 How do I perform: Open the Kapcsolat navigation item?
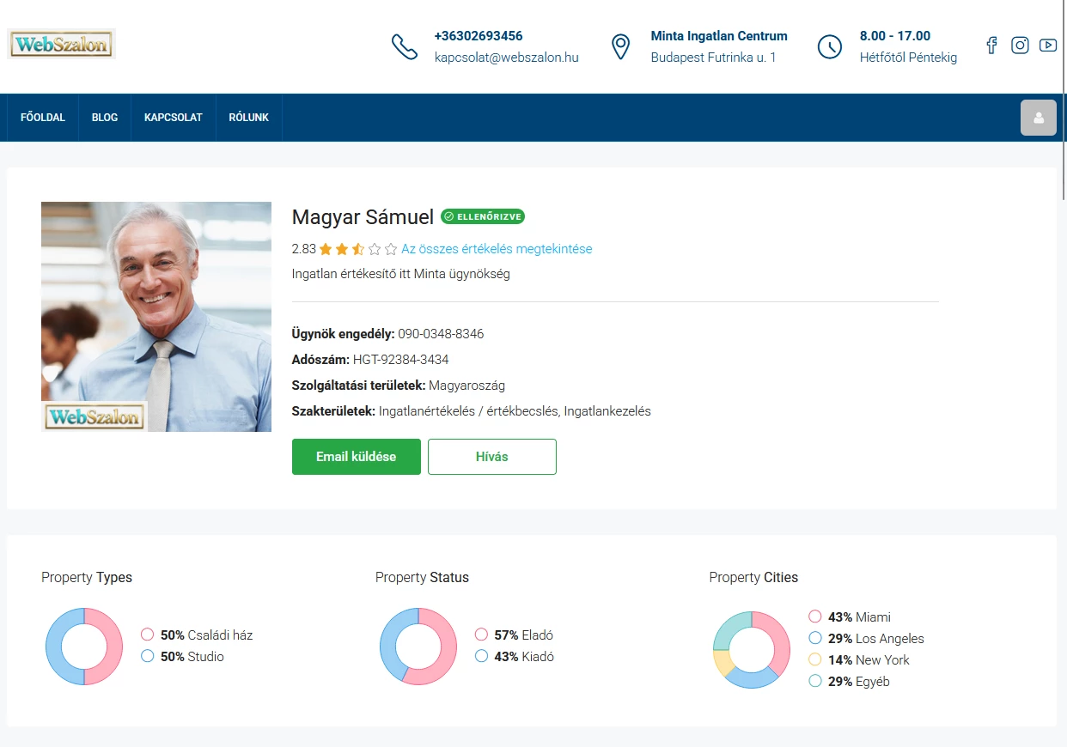[173, 118]
